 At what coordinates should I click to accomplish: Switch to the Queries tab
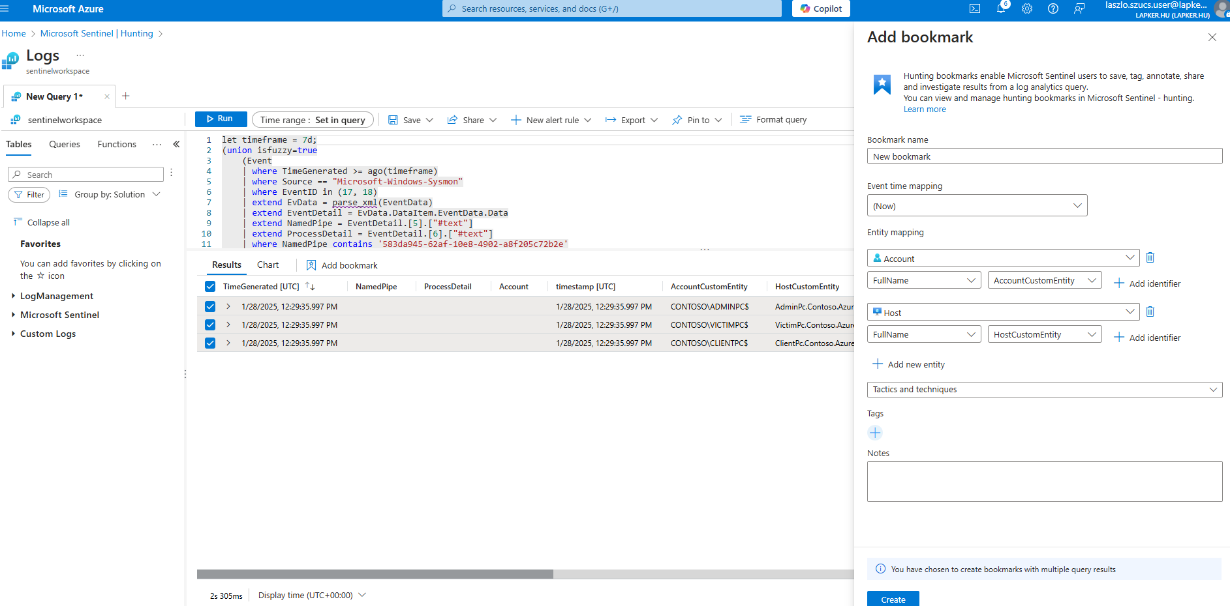(65, 145)
